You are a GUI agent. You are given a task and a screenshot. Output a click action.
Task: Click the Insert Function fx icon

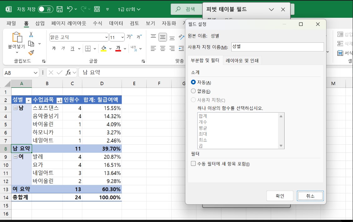[x=68, y=73]
